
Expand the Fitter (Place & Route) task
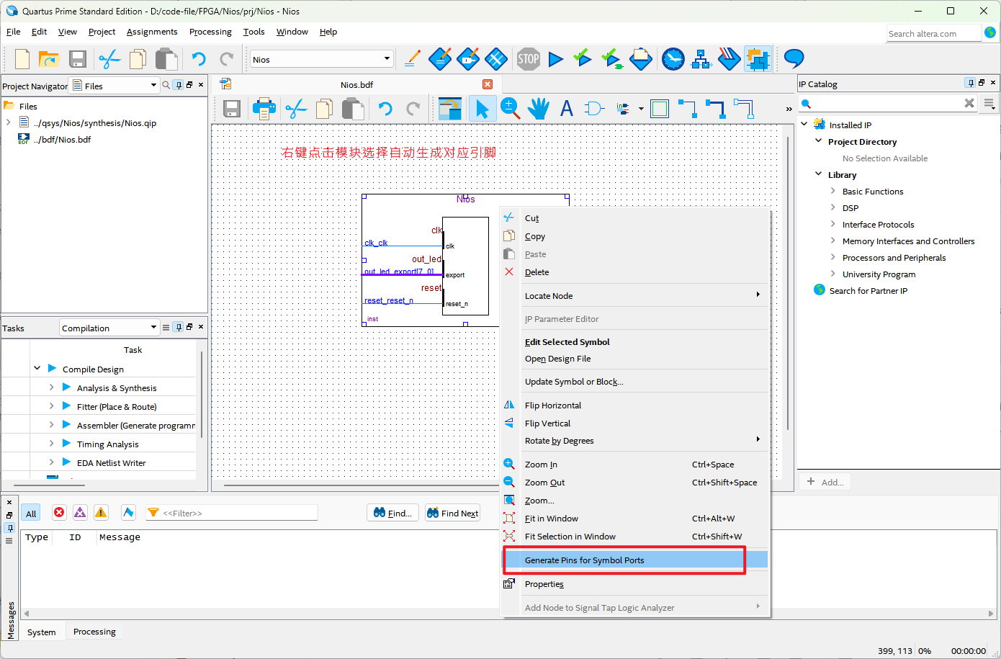(51, 405)
